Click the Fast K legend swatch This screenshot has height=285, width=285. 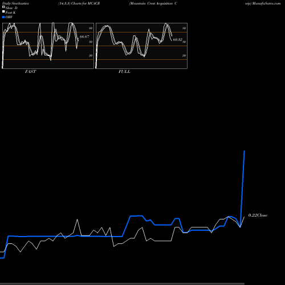click(x=3, y=12)
